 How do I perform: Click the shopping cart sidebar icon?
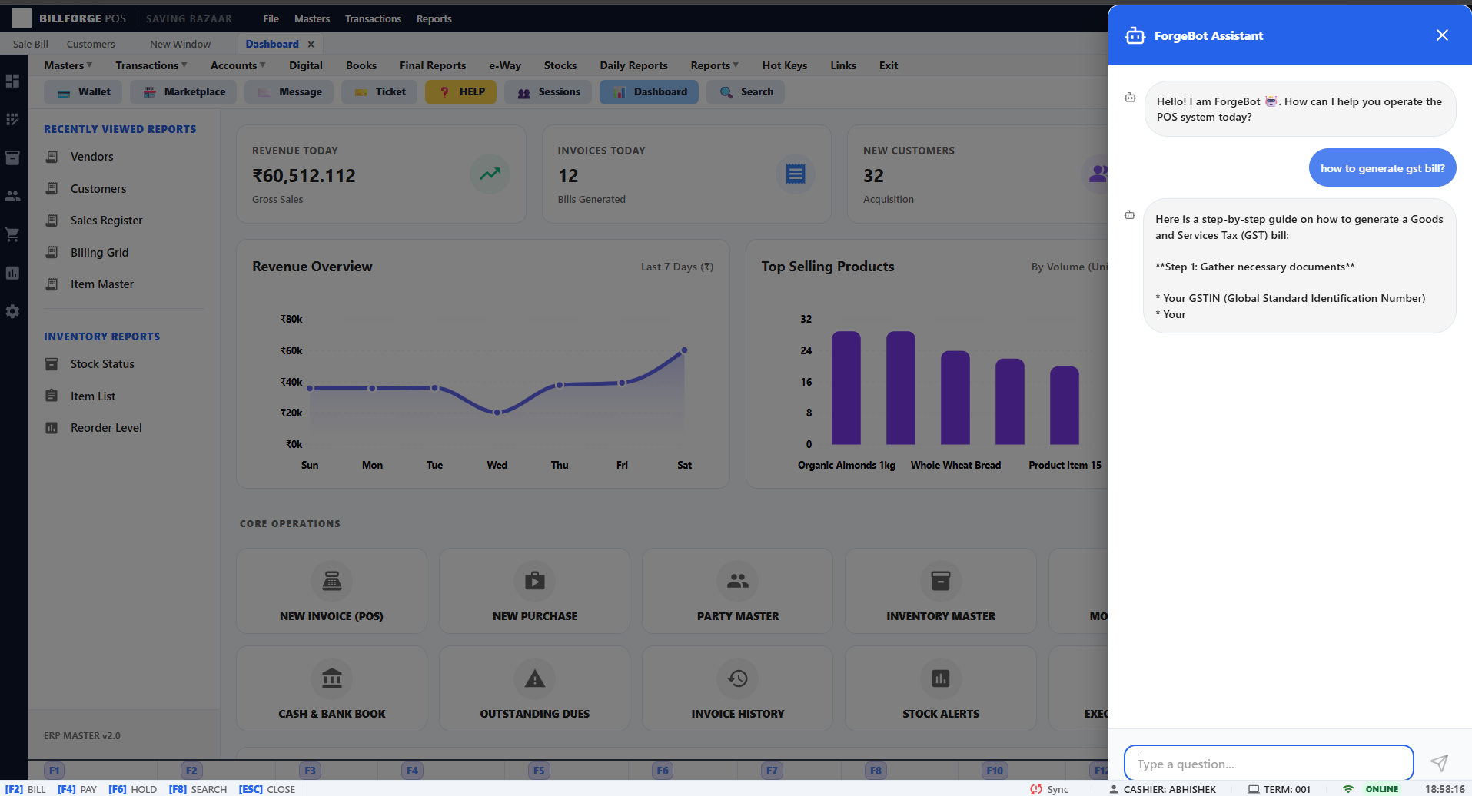(x=12, y=234)
